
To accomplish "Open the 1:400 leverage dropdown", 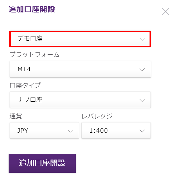I will 116,130.
